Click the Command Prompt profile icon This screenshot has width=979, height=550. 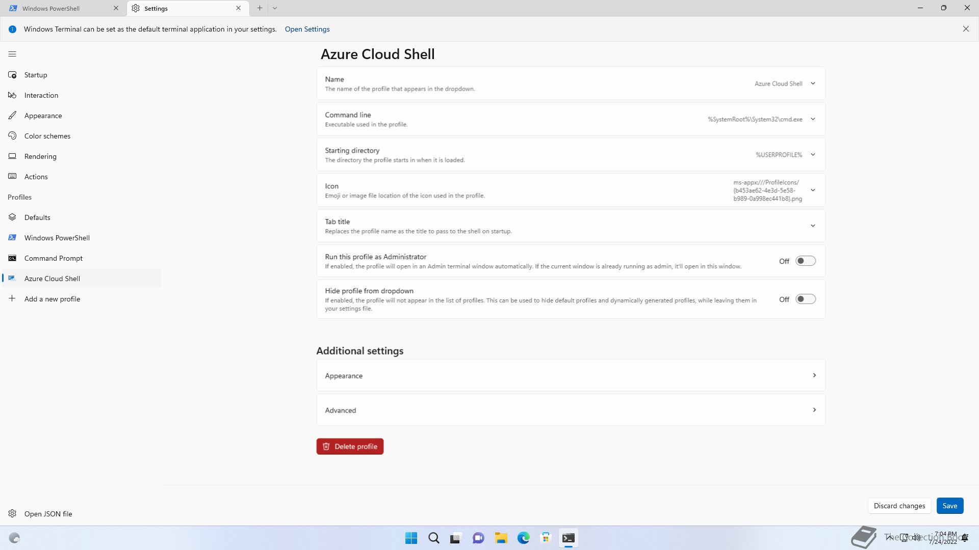point(12,258)
